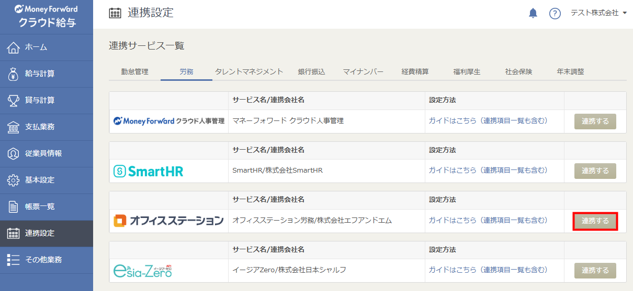
Task: Open guide link for マネーフォワード クラウド人事管理
Action: pos(488,121)
